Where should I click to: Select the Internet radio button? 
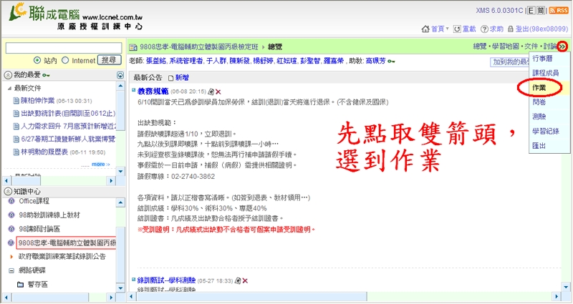point(66,61)
